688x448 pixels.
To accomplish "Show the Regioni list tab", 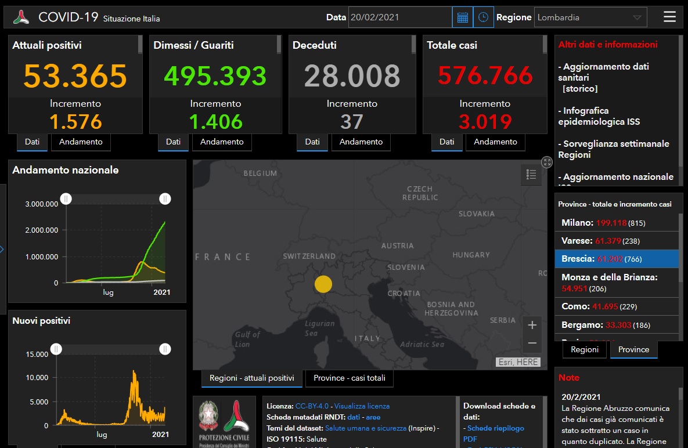I will click(585, 349).
